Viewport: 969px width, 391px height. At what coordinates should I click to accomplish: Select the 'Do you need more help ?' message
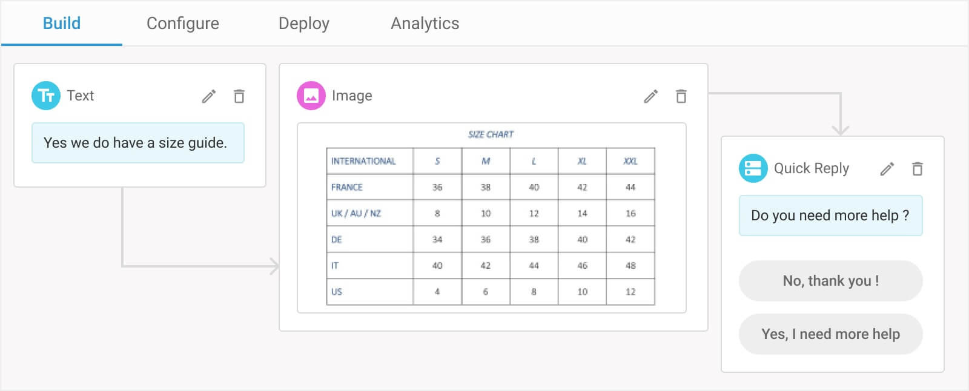(831, 215)
